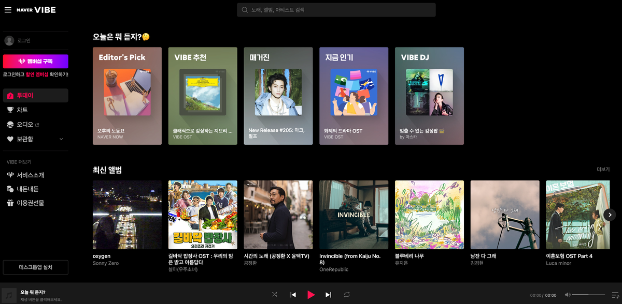Click the login profile avatar icon
This screenshot has width=622, height=304.
(x=9, y=40)
